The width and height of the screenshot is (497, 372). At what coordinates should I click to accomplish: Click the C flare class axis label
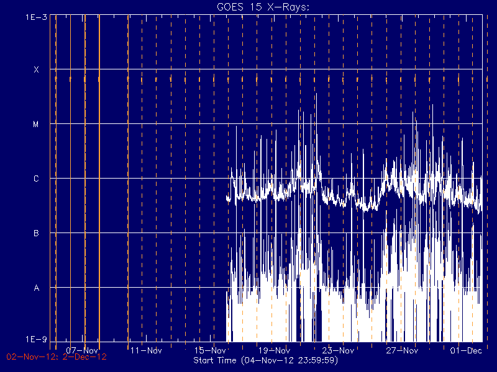pyautogui.click(x=36, y=179)
